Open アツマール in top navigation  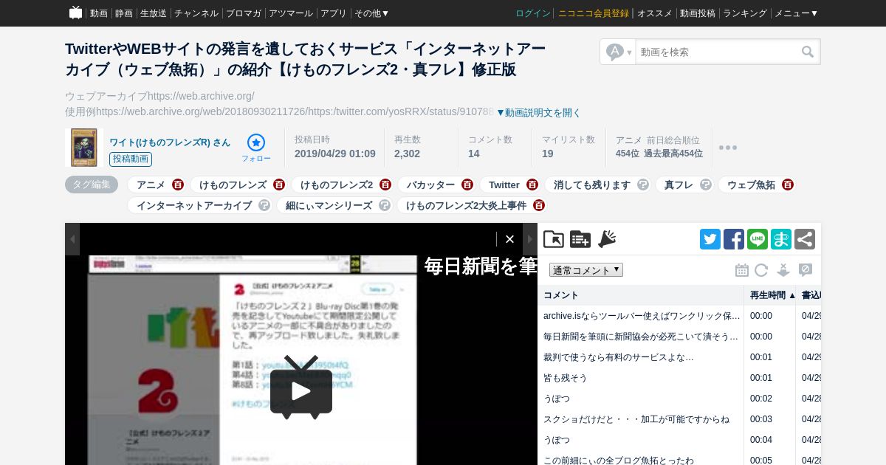[291, 13]
